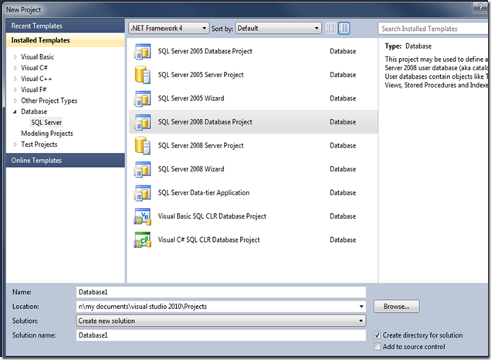
Task: Open the Solution Create new solution dropdown
Action: pyautogui.click(x=221, y=321)
